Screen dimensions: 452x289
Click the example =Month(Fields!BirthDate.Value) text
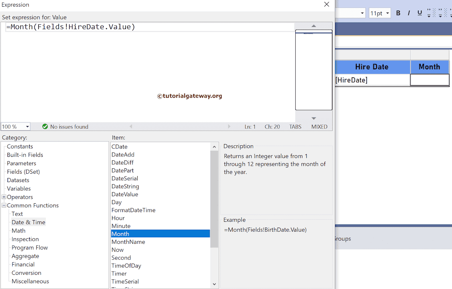(x=265, y=230)
